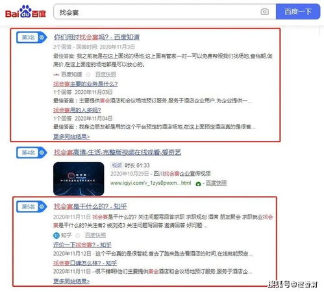Click the camera image search icon
The width and height of the screenshot is (324, 292).
point(264,12)
